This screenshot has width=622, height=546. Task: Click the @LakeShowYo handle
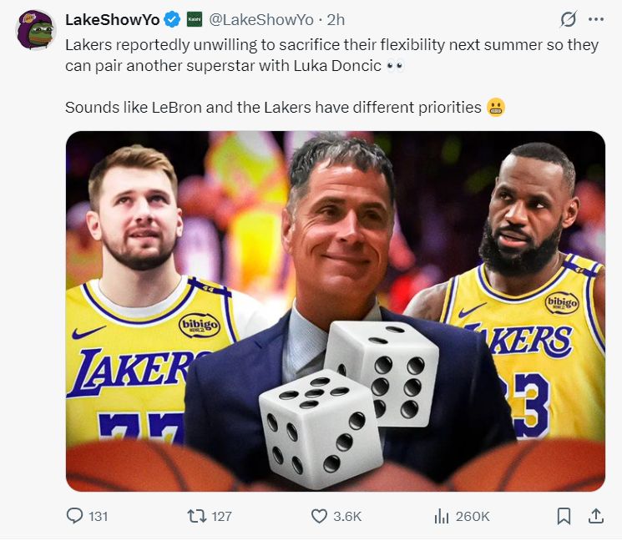(260, 19)
